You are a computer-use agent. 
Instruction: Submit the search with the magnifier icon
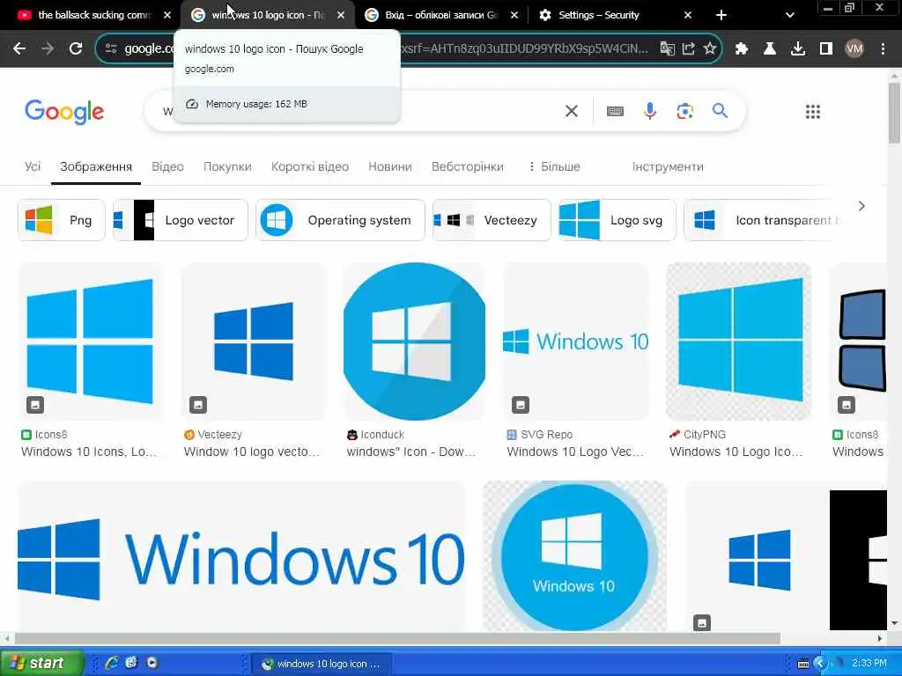coord(720,111)
